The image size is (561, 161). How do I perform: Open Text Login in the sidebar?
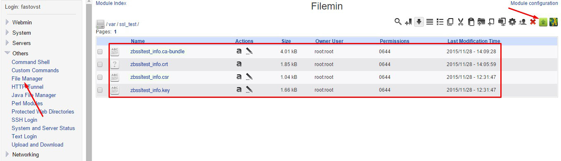pyautogui.click(x=24, y=136)
